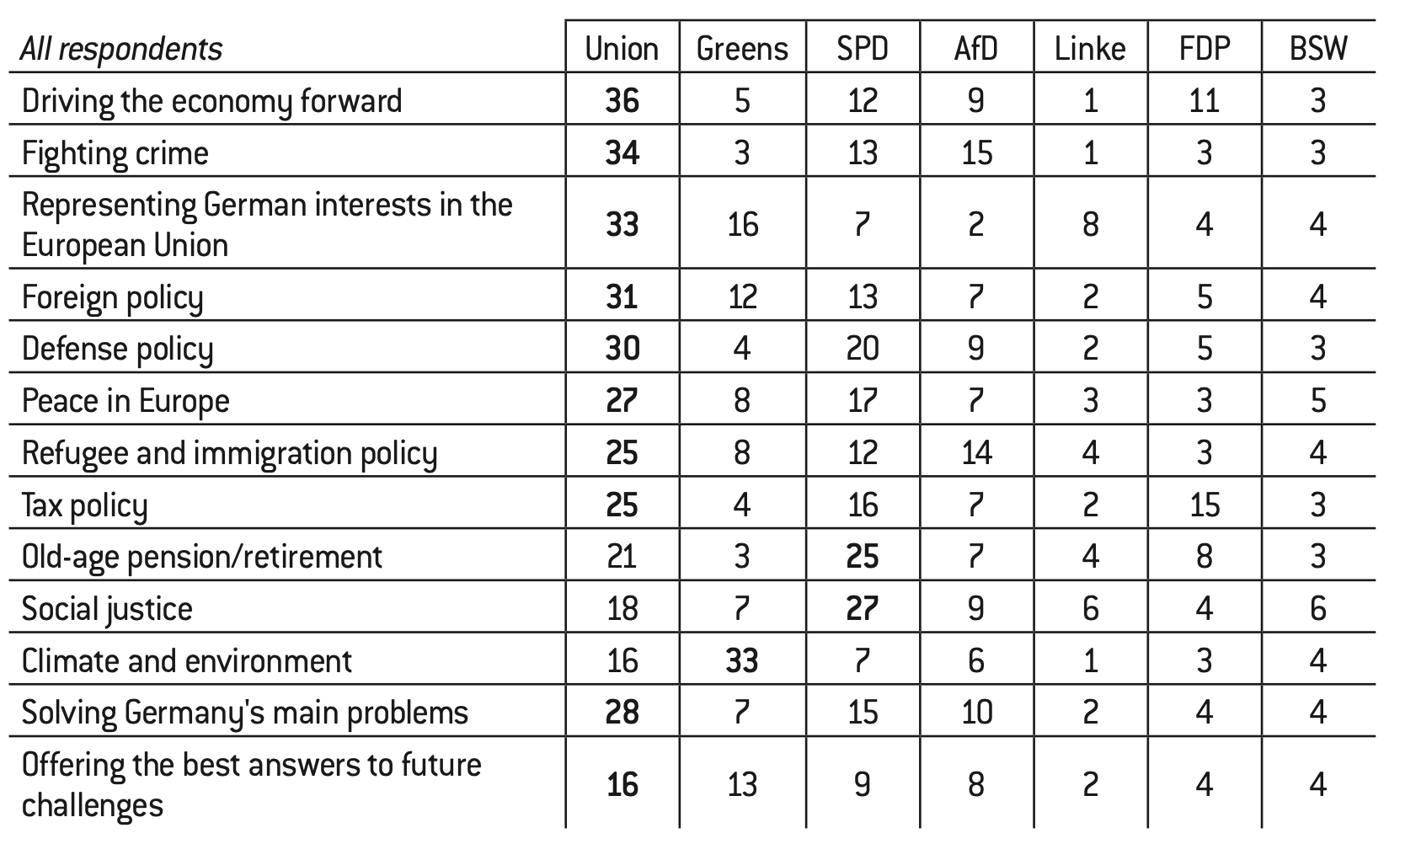Select FDP value for Tax policy
1405x844 pixels.
pos(1204,505)
